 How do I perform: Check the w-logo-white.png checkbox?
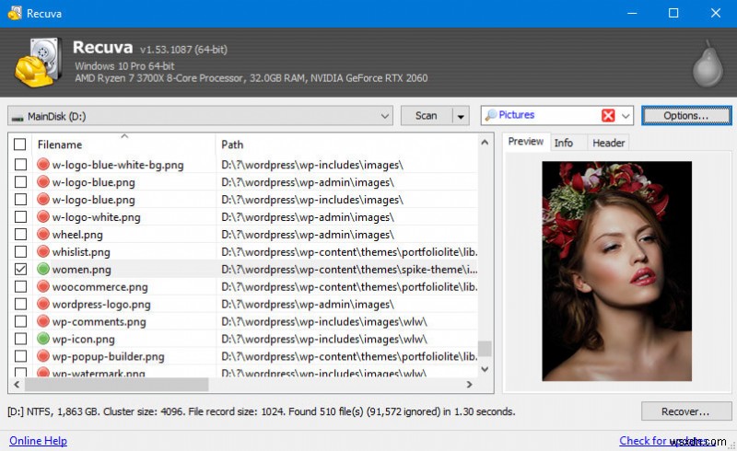20,216
